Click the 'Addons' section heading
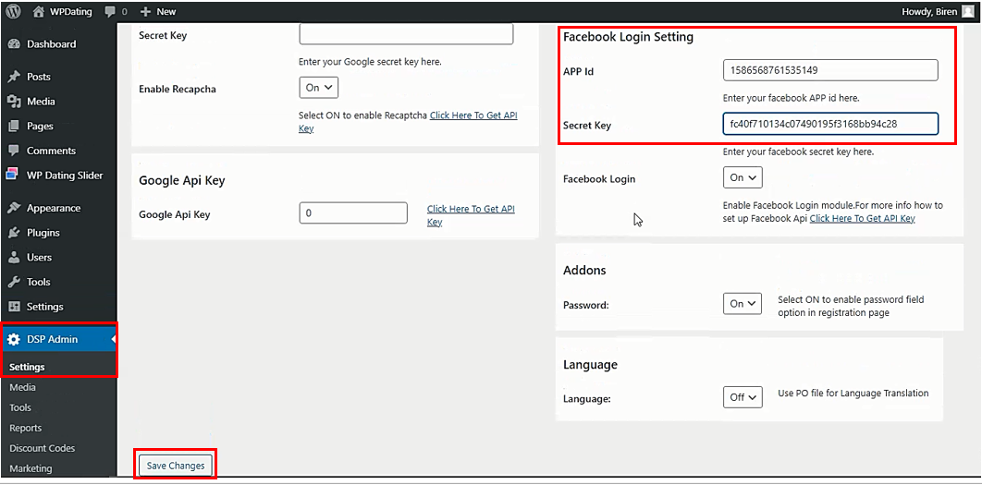This screenshot has height=485, width=982. 584,271
